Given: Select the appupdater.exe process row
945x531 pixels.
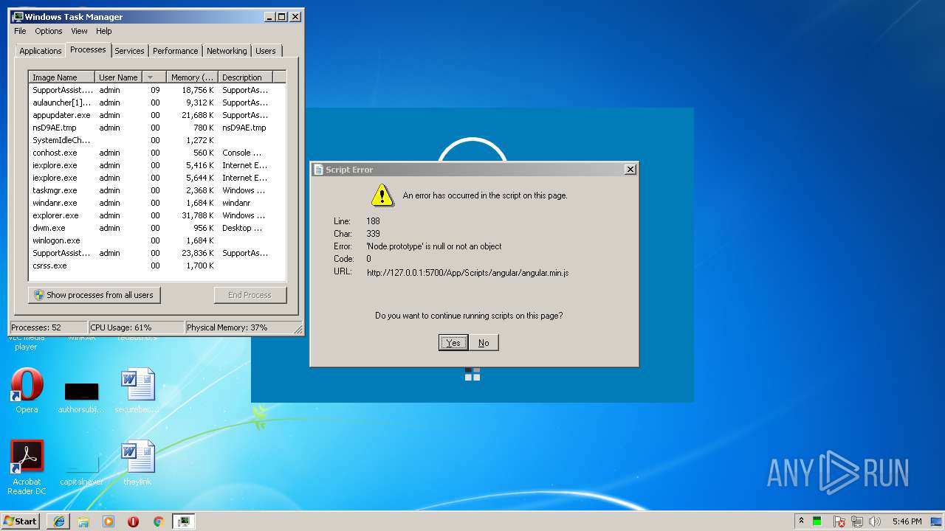Looking at the screenshot, I should pos(157,115).
